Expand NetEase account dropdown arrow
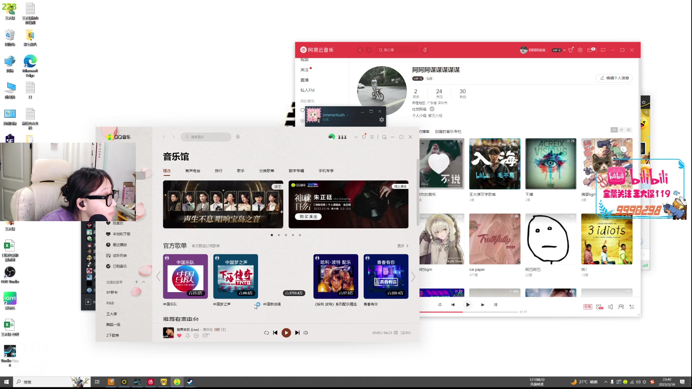Viewport: 692px width, 389px height. [x=564, y=50]
